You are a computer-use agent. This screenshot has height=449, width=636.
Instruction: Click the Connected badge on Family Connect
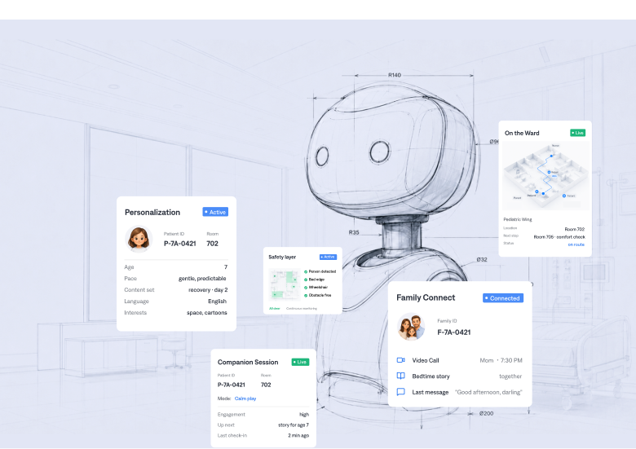[x=503, y=298]
